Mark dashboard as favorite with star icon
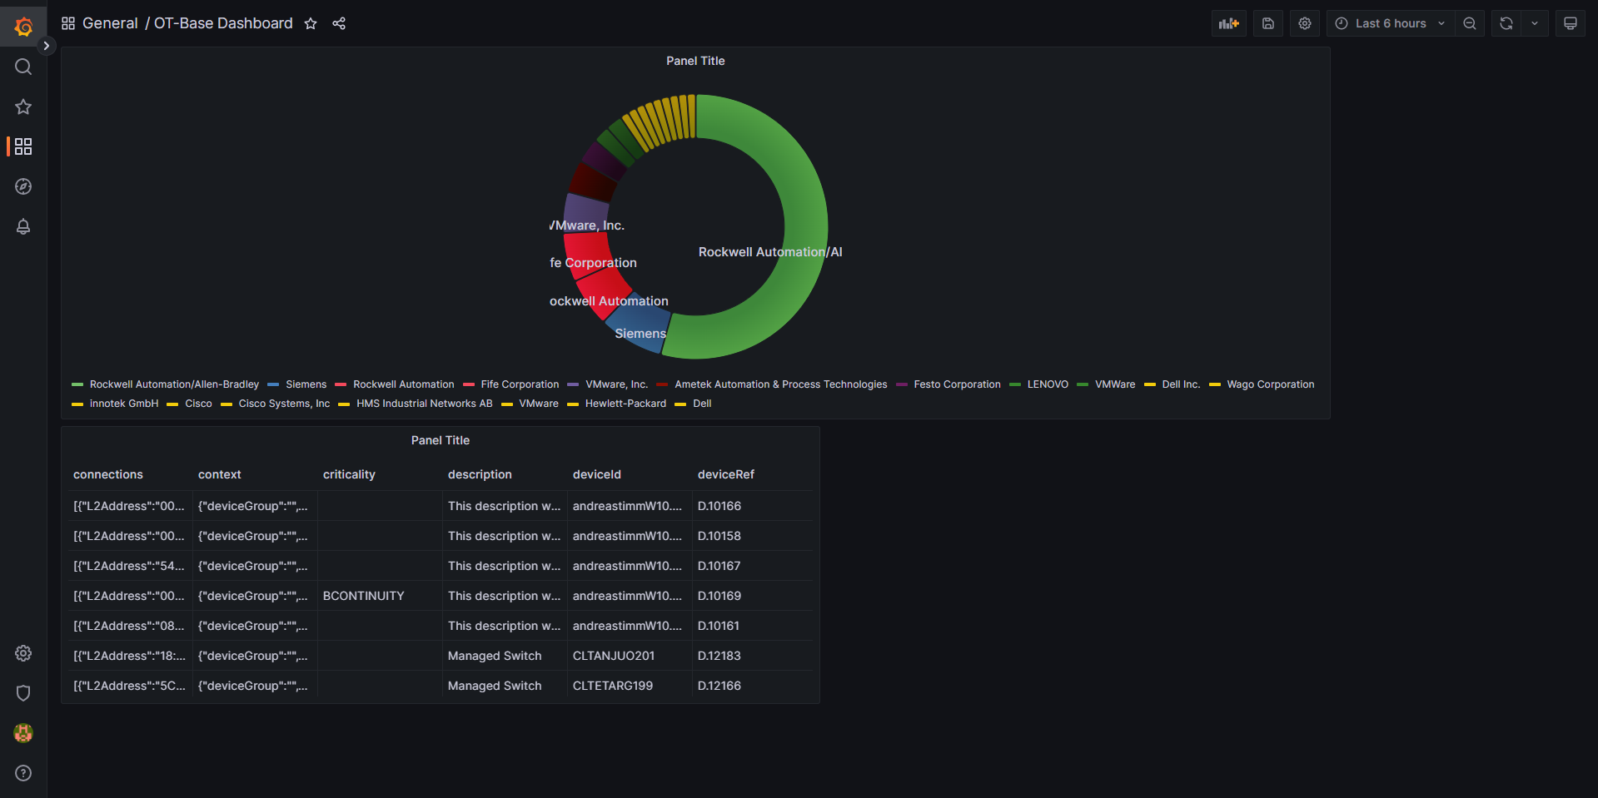1598x798 pixels. [x=311, y=23]
